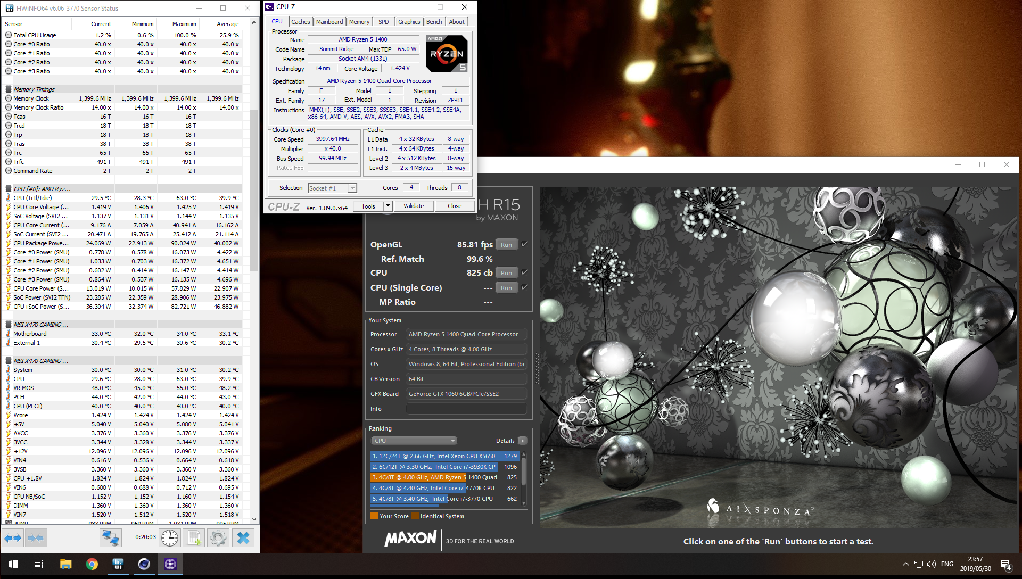Open Task View on taskbar
The width and height of the screenshot is (1022, 579).
point(39,564)
